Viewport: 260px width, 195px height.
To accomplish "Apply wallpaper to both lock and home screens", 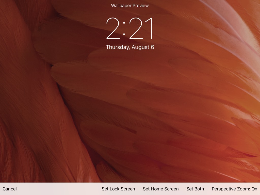I will tap(195, 189).
